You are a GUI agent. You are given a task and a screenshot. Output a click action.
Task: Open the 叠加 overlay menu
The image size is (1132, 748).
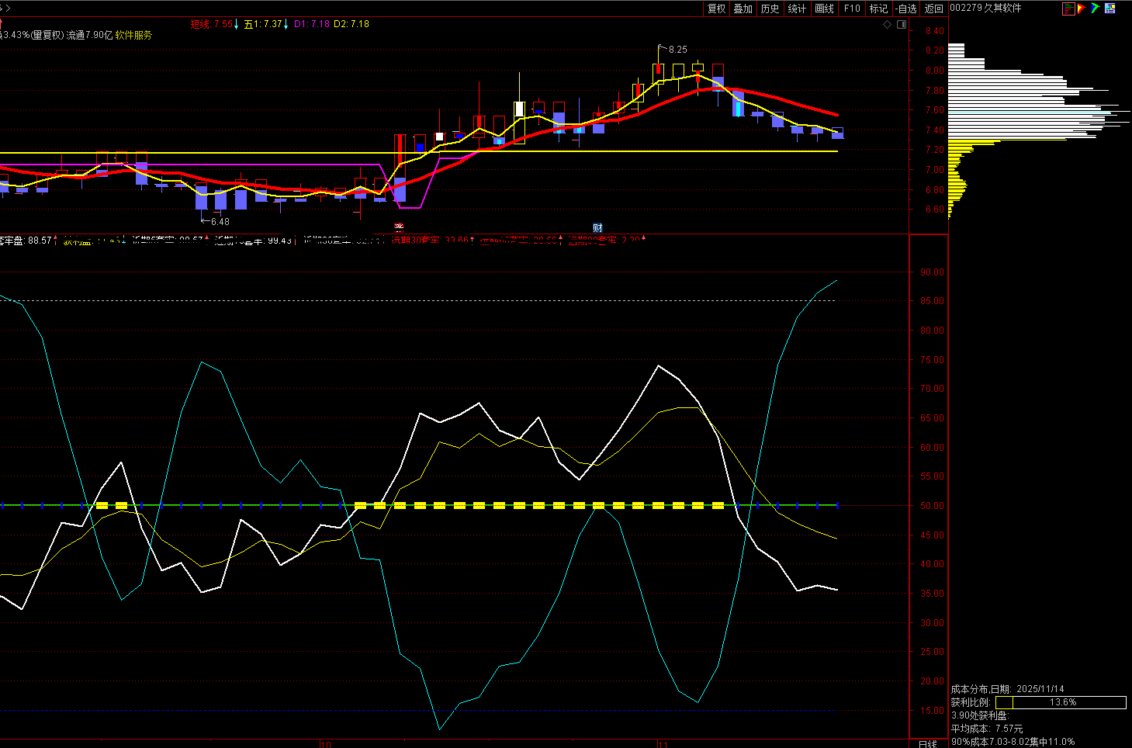point(743,9)
